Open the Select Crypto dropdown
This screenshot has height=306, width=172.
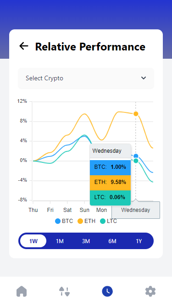[86, 78]
